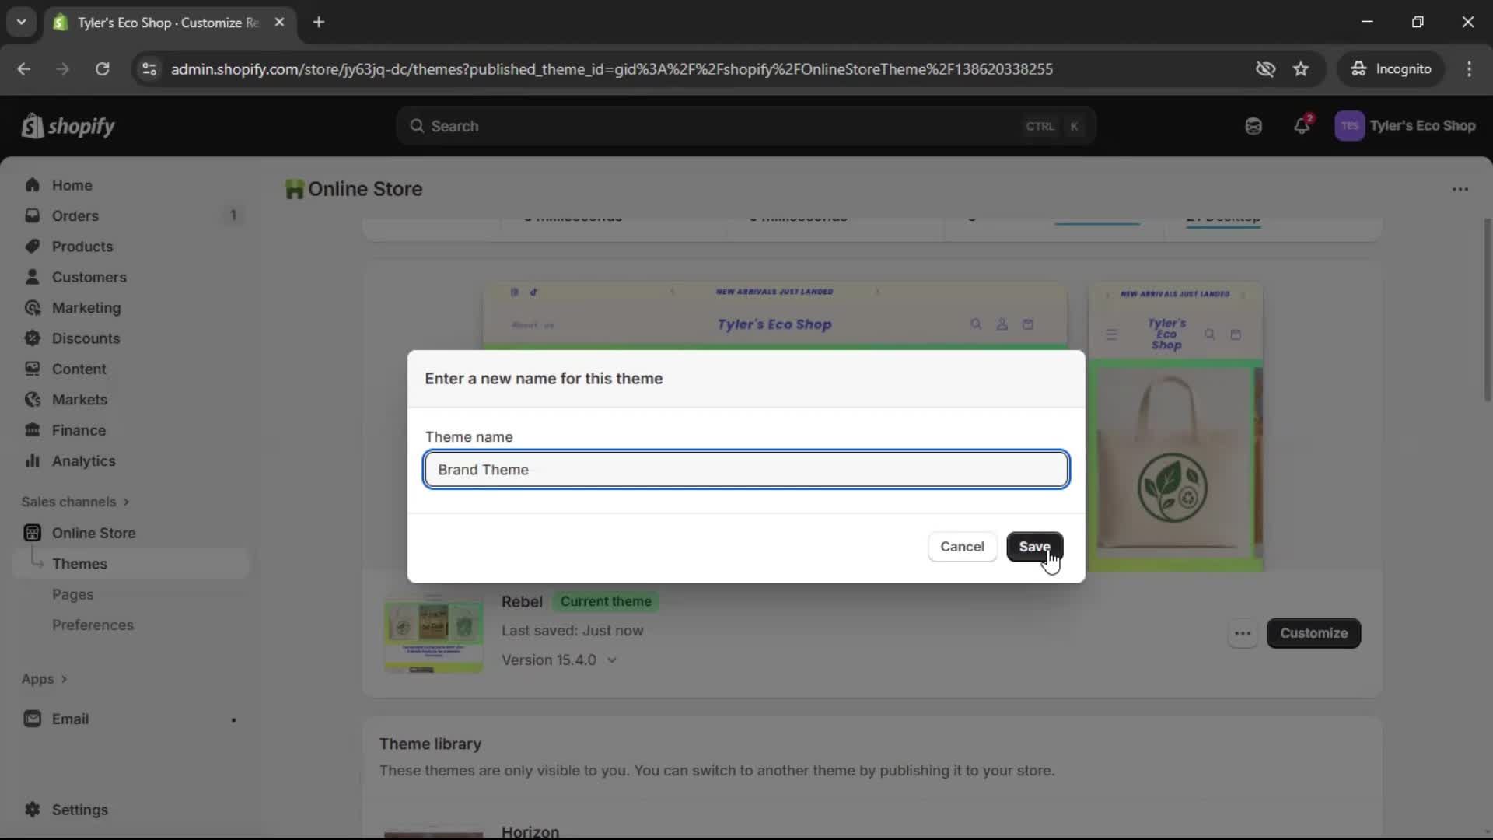The width and height of the screenshot is (1493, 840).
Task: View Analytics from the sidebar
Action: coord(83,460)
